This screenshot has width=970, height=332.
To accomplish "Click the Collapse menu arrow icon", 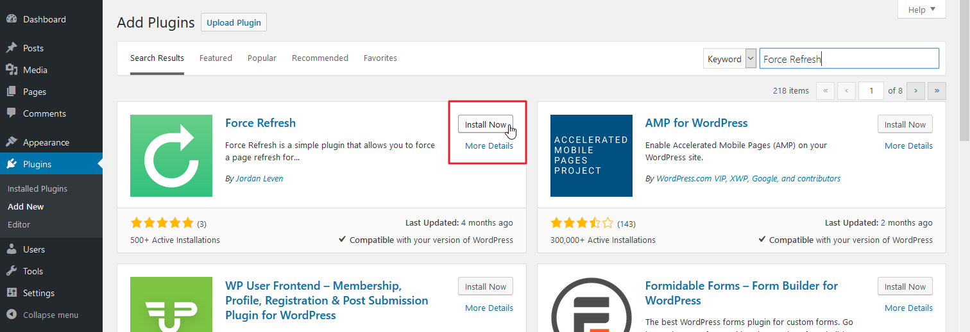I will [x=12, y=315].
